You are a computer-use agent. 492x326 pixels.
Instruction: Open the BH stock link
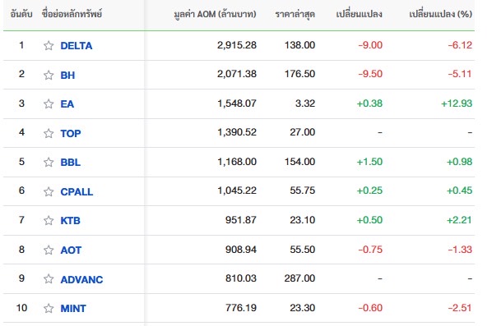67,76
